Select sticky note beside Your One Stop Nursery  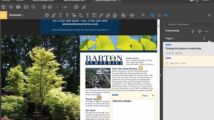pos(140,68)
